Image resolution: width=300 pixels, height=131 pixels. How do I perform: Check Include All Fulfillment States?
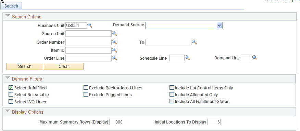(x=172, y=101)
